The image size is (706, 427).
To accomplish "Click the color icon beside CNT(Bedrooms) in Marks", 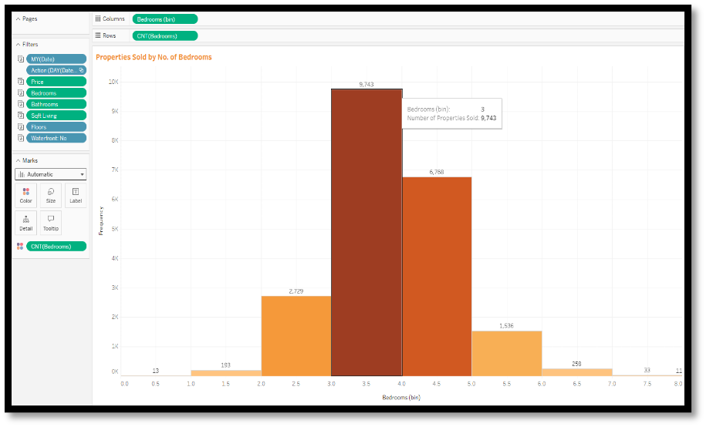I will 20,247.
